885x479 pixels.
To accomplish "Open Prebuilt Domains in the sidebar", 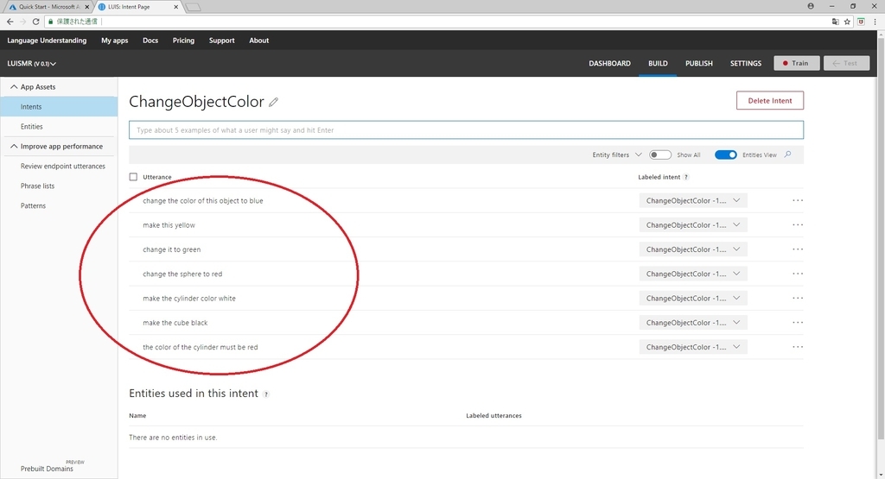I will pyautogui.click(x=47, y=469).
